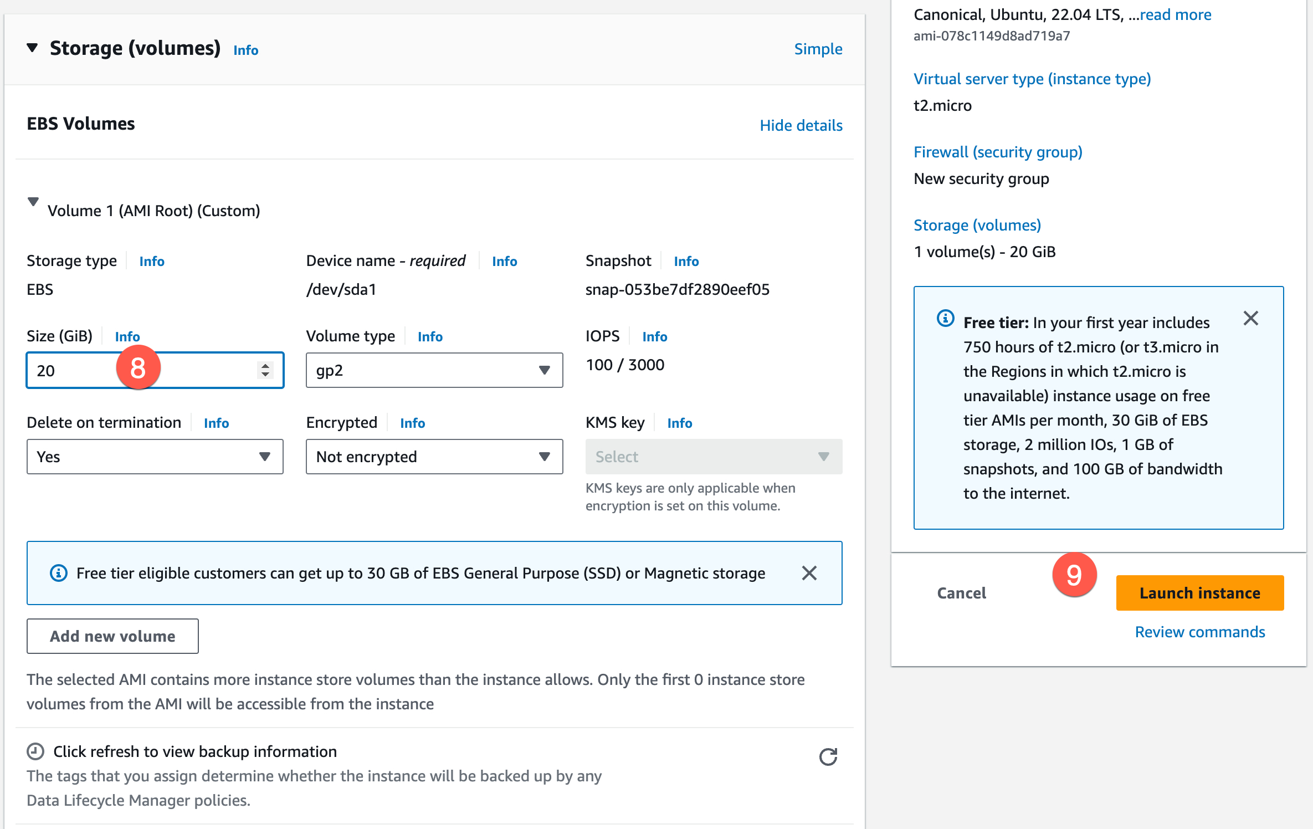Collapse the Storage (volumes) section
The width and height of the screenshot is (1313, 829).
point(33,48)
